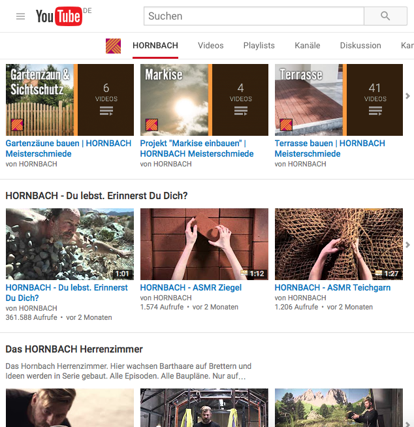414x427 pixels.
Task: Open the ASMR Ziegel video thumbnail
Action: coord(204,244)
